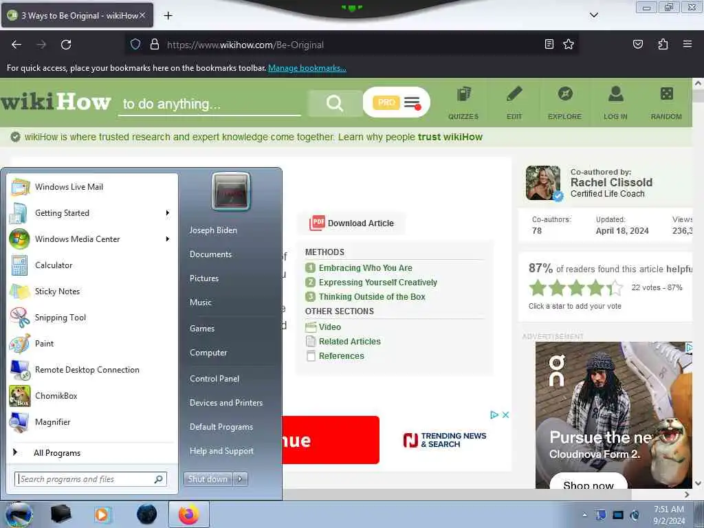Bookmark this page with the star icon

coord(569,44)
